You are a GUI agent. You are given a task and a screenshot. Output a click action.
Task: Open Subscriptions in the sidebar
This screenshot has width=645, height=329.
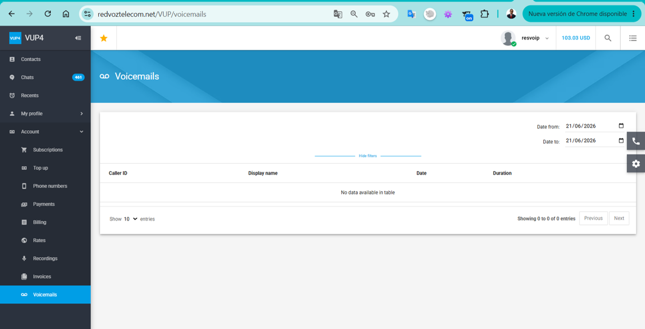pyautogui.click(x=45, y=150)
